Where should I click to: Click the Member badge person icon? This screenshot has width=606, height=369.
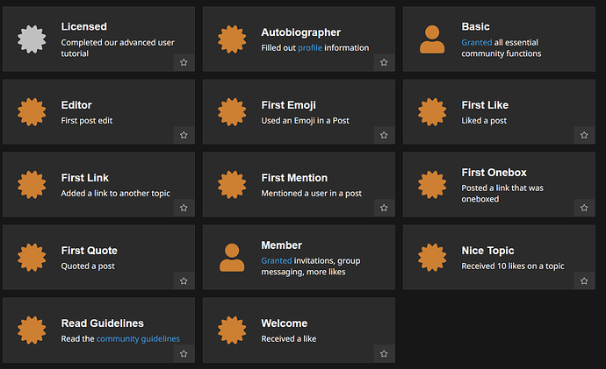click(232, 257)
